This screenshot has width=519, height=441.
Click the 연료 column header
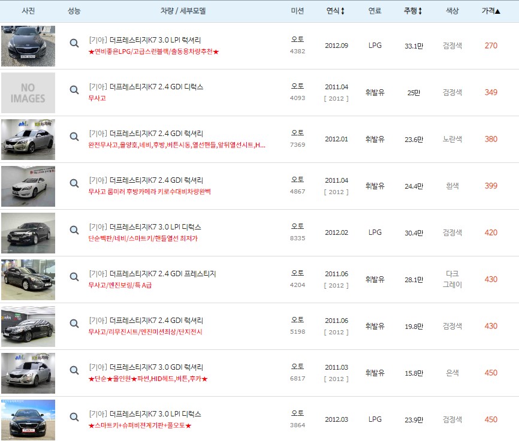point(375,11)
